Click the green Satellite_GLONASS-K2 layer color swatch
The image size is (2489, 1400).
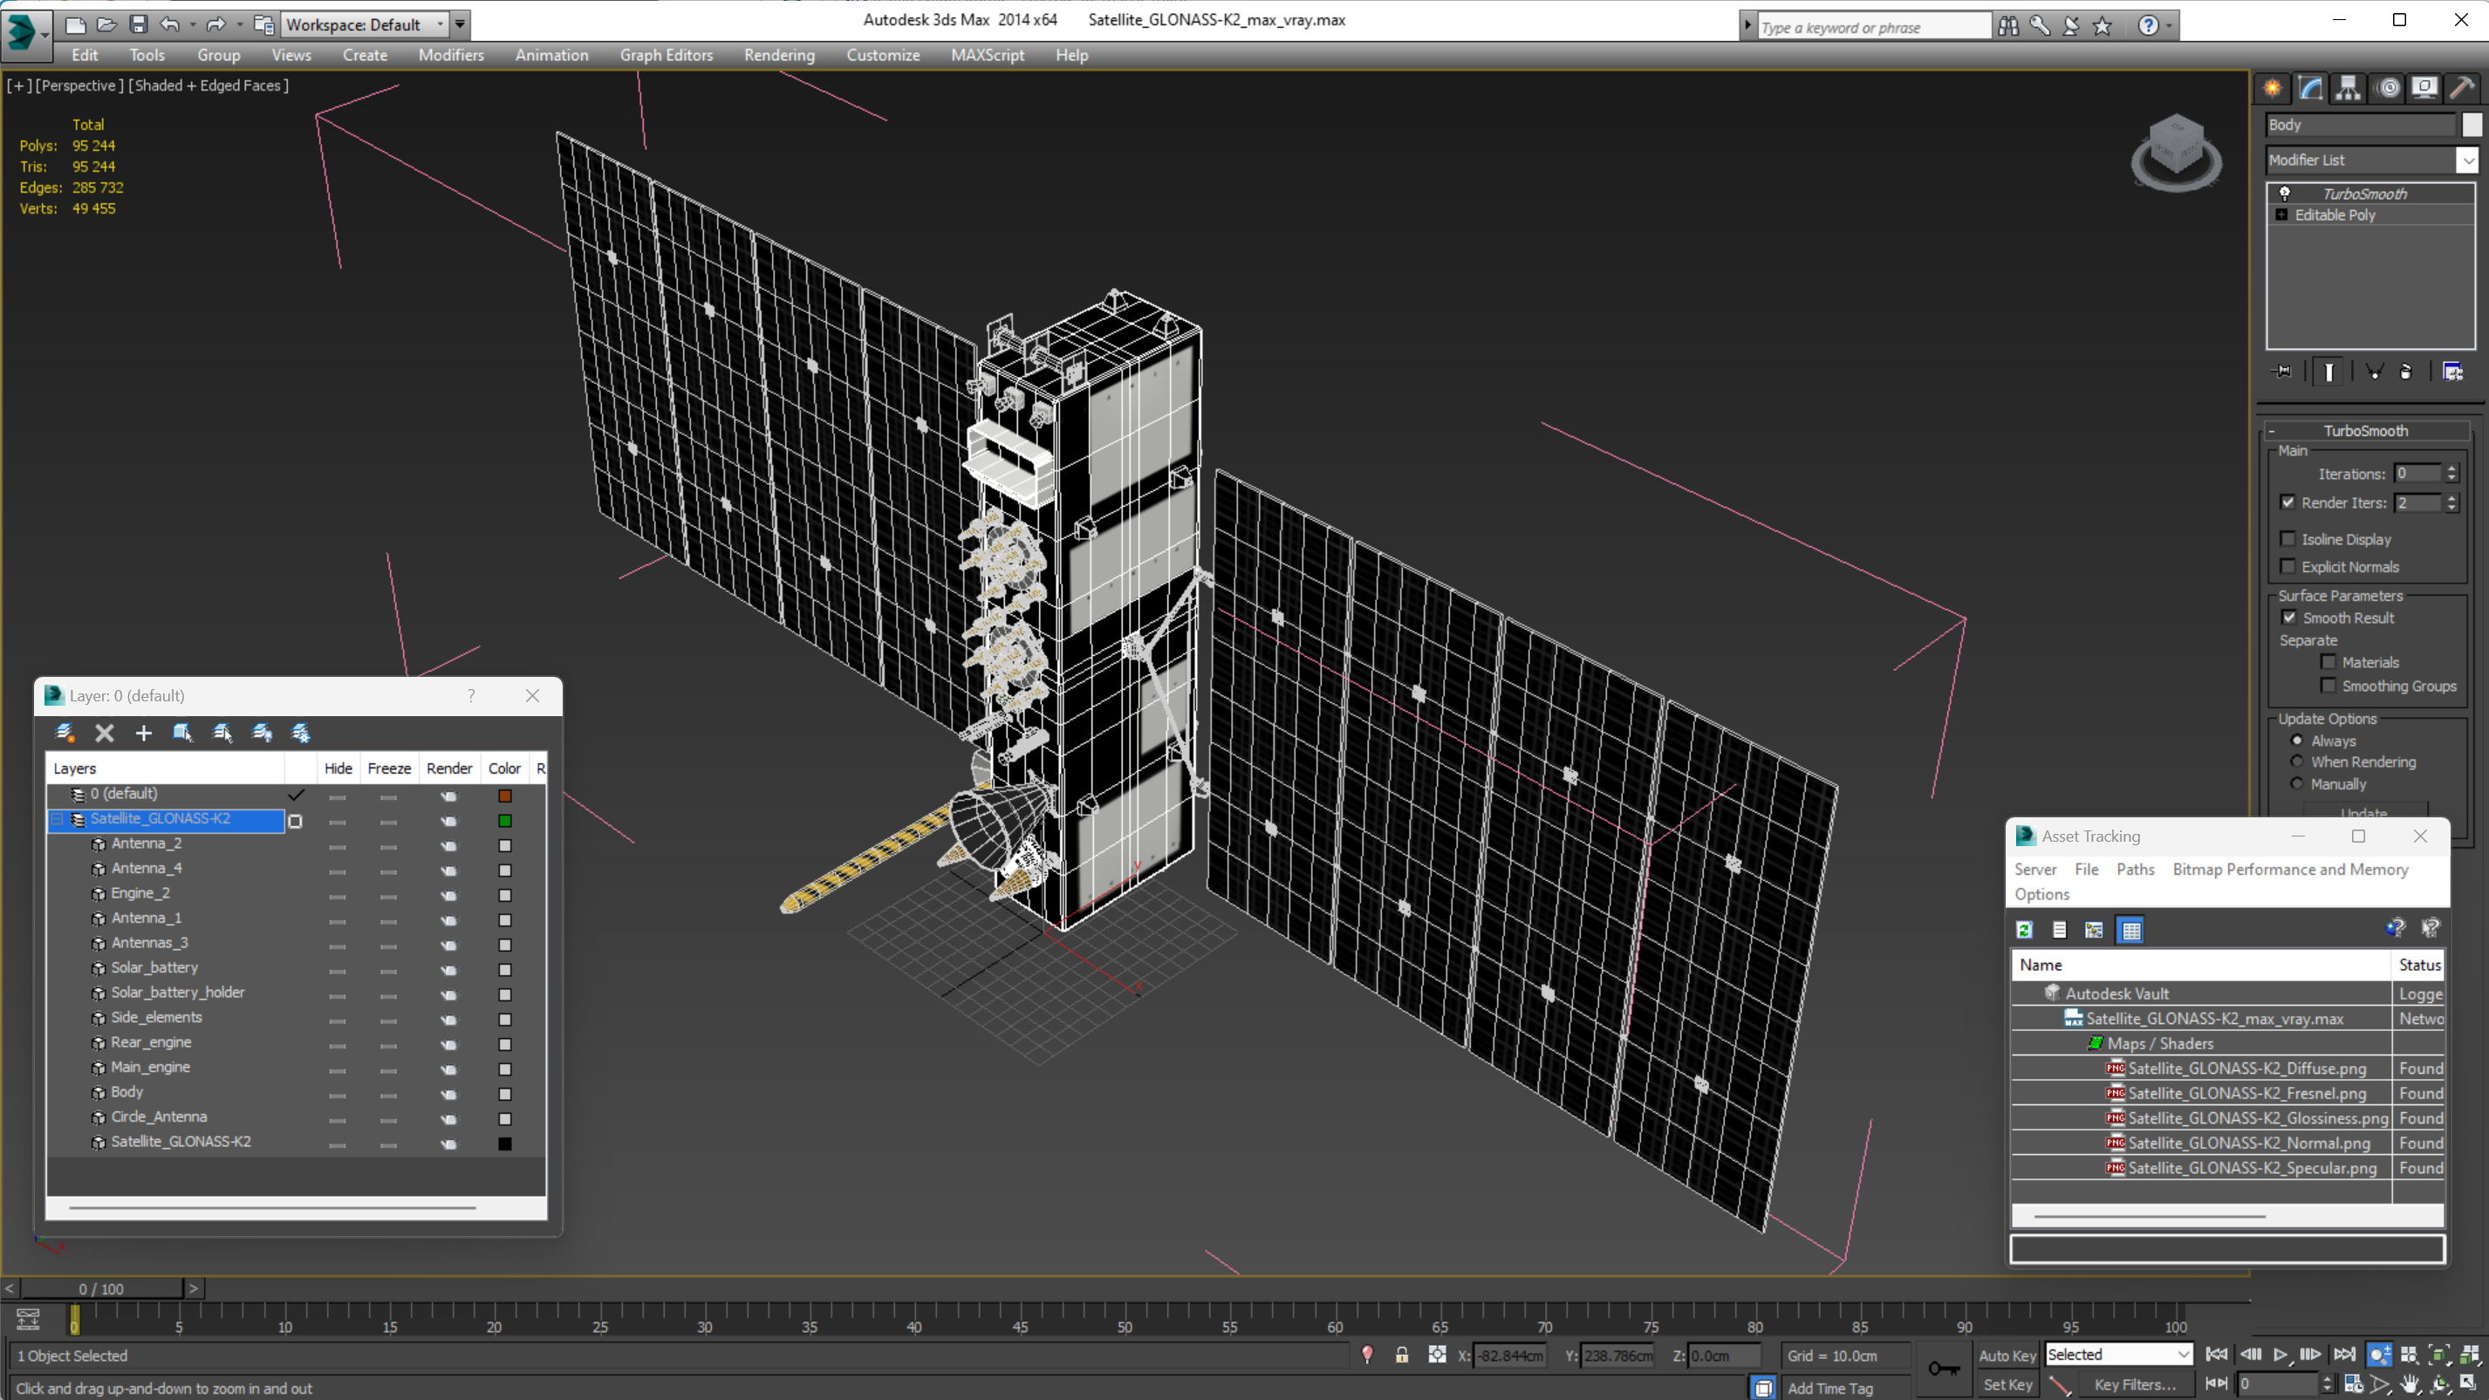pyautogui.click(x=504, y=820)
